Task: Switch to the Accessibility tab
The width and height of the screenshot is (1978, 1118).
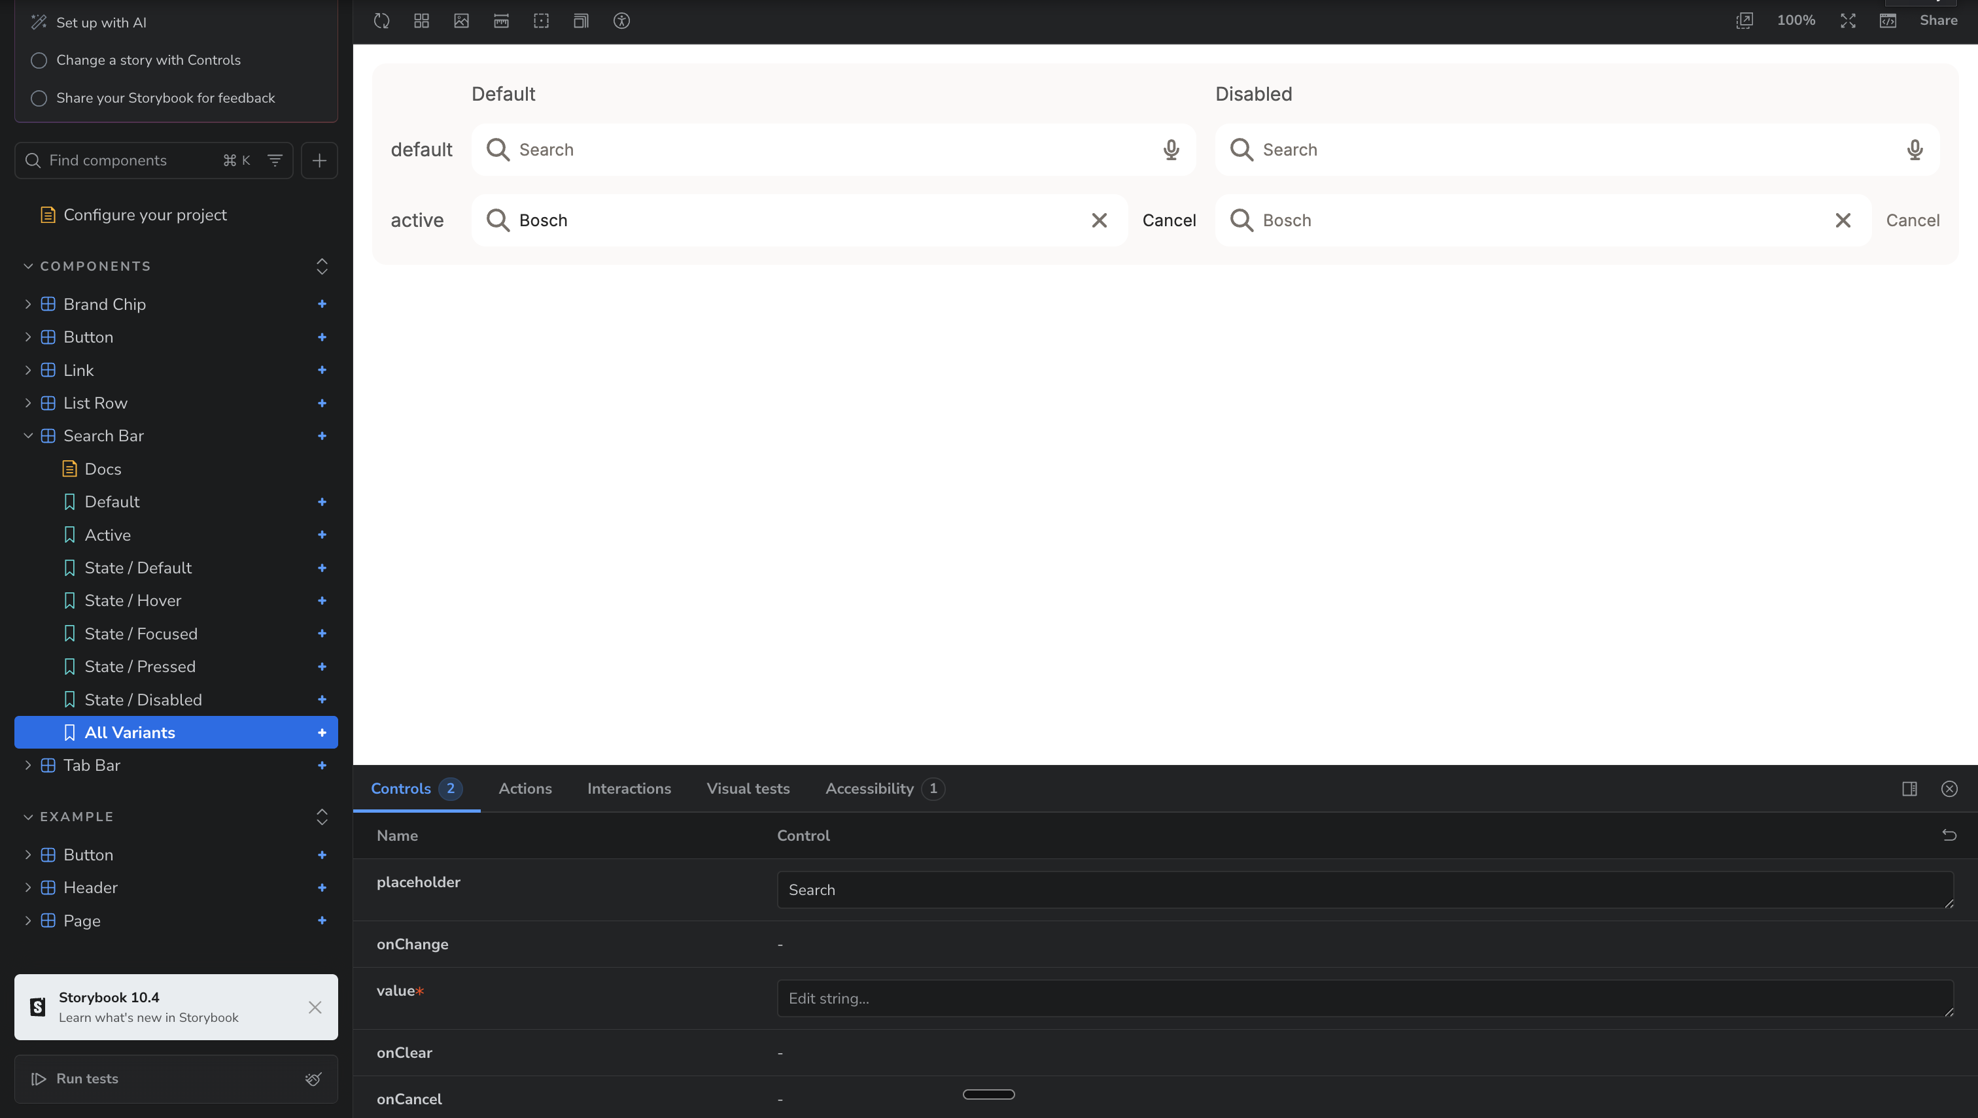Action: (x=884, y=788)
